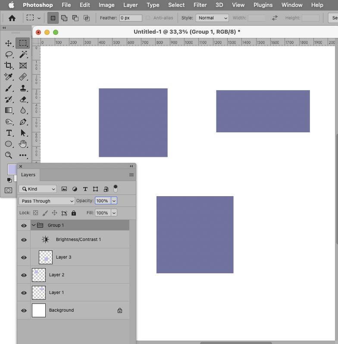The width and height of the screenshot is (338, 344).
Task: Open the Filter menu
Action: [200, 5]
